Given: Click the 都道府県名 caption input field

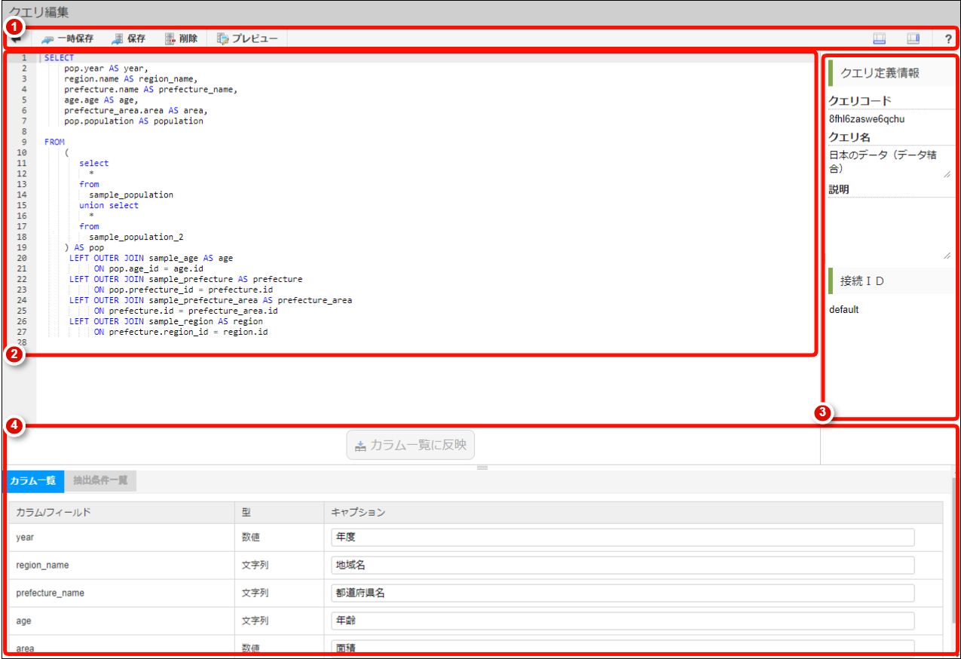Looking at the screenshot, I should tap(623, 593).
